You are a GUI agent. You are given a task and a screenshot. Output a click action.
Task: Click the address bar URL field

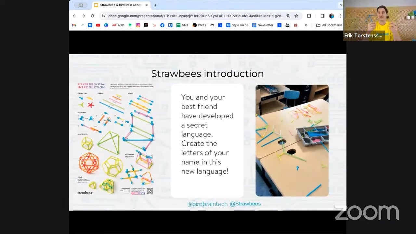point(195,16)
